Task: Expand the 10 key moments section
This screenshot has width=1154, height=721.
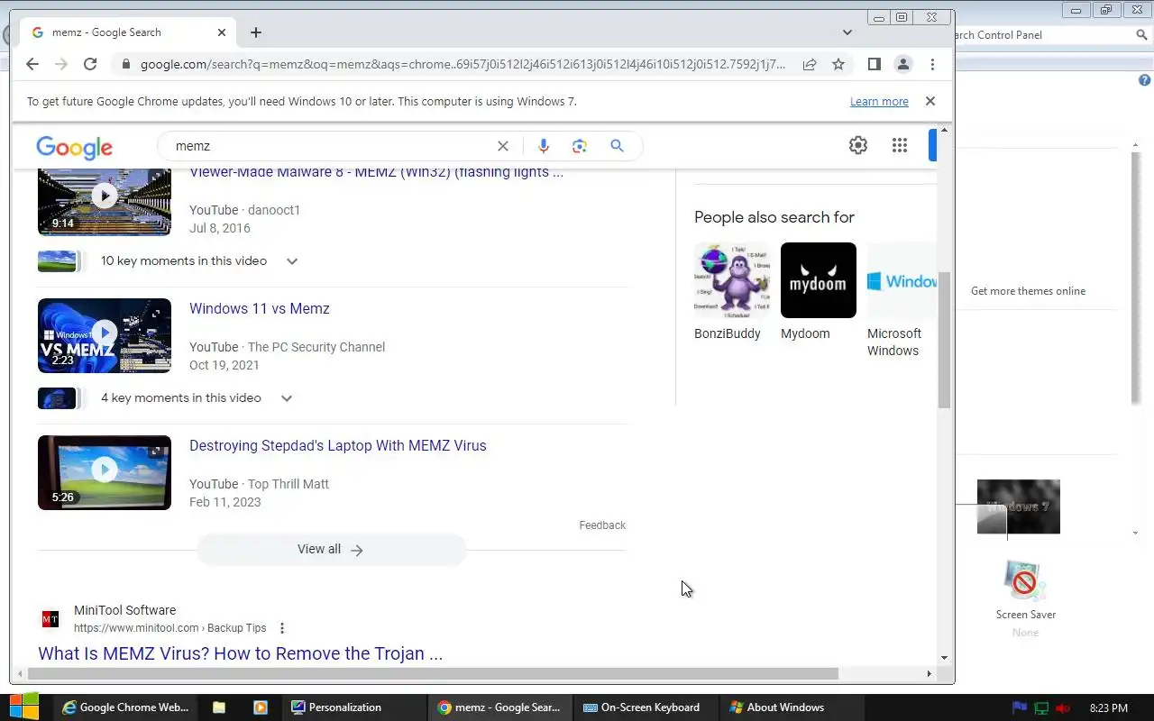Action: point(292,261)
